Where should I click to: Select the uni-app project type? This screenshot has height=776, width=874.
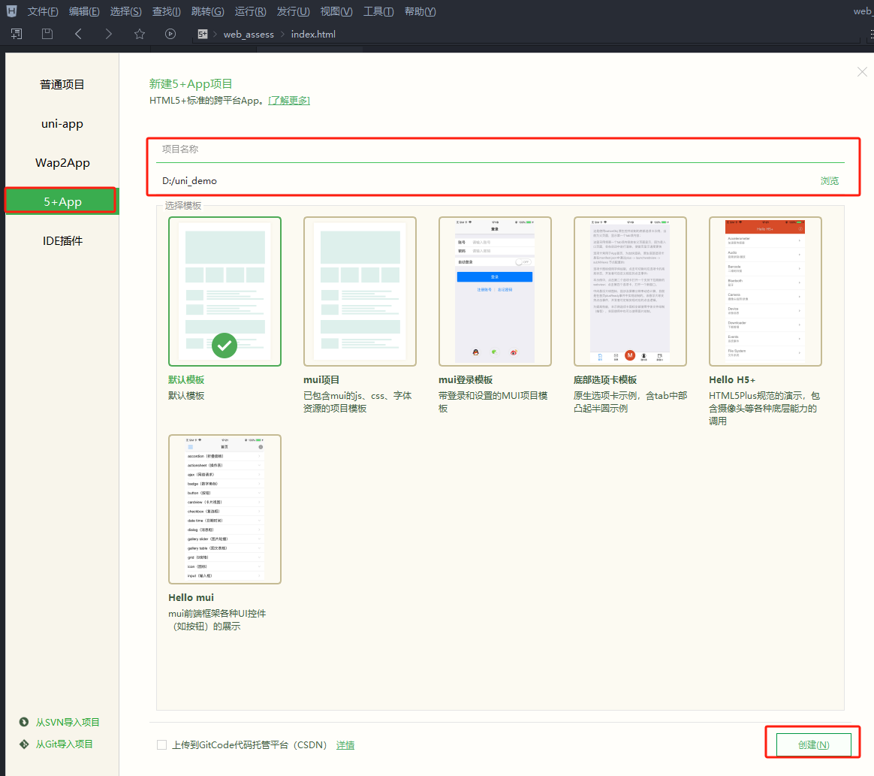click(62, 124)
